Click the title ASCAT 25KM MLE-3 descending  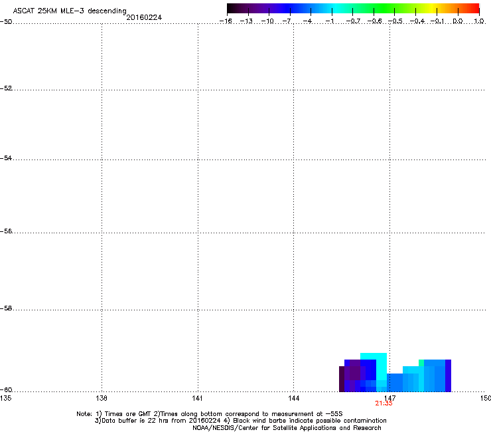pos(70,11)
